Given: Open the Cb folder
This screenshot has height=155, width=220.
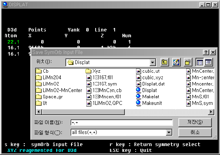Looking at the screenshot, I should [x=42, y=71].
